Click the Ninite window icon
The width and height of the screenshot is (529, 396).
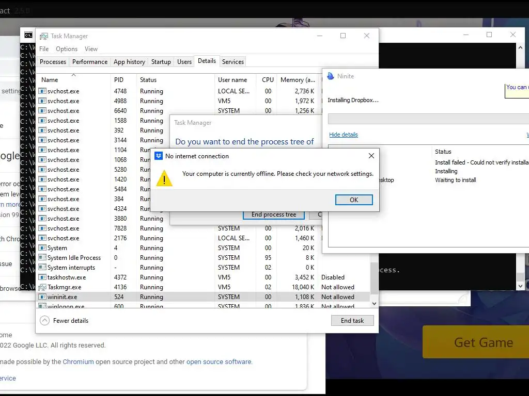pyautogui.click(x=331, y=76)
